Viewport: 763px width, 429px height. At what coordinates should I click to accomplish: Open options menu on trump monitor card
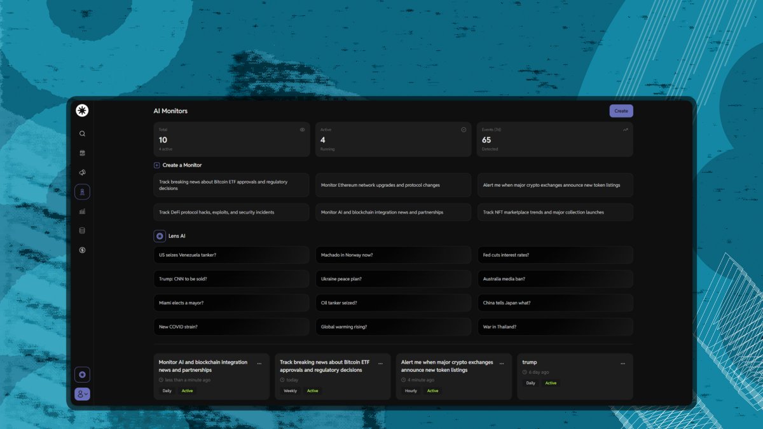click(622, 364)
